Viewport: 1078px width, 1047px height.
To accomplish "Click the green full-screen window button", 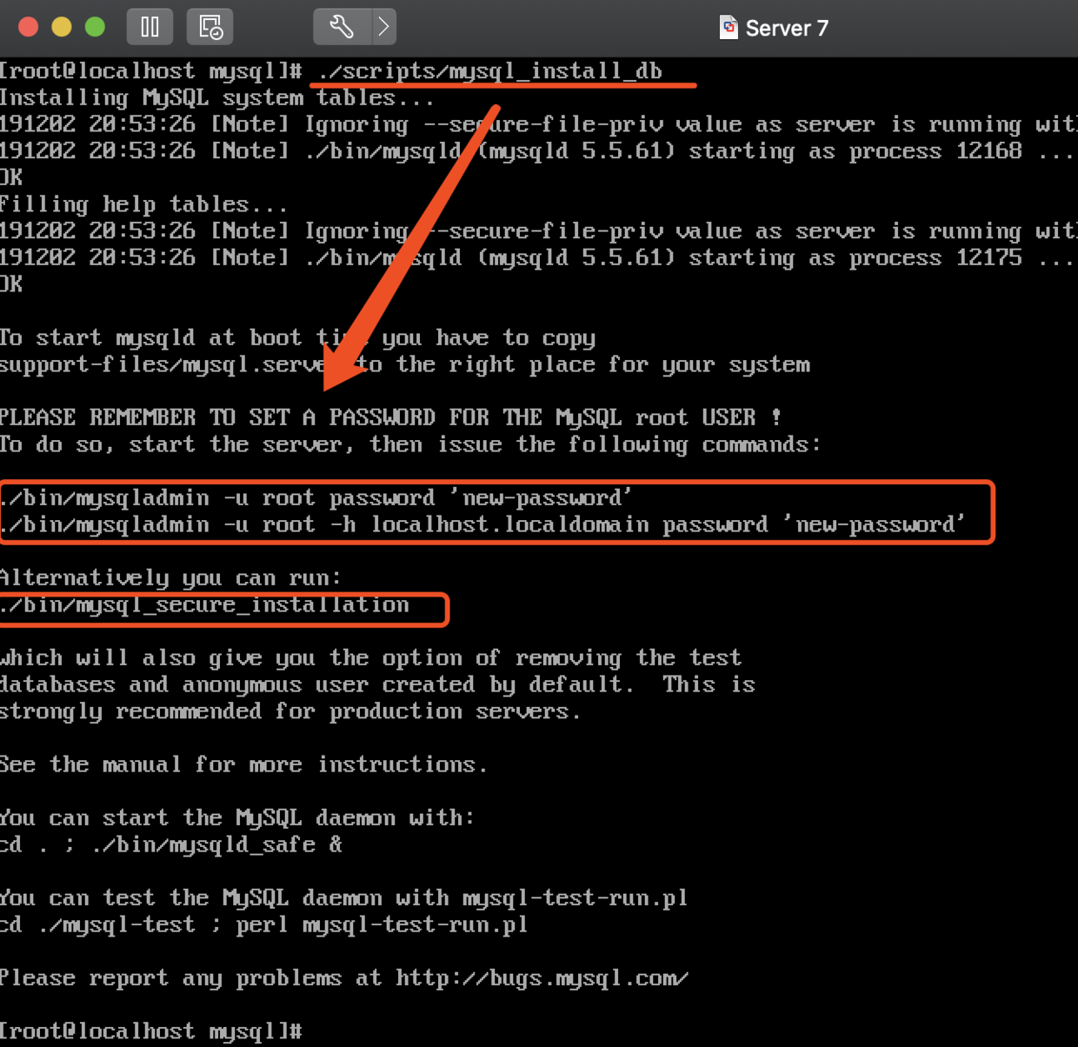I will point(95,26).
